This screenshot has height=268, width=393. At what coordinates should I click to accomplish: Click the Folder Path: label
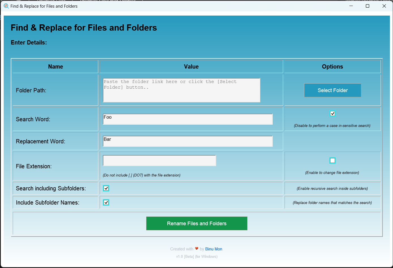click(31, 90)
